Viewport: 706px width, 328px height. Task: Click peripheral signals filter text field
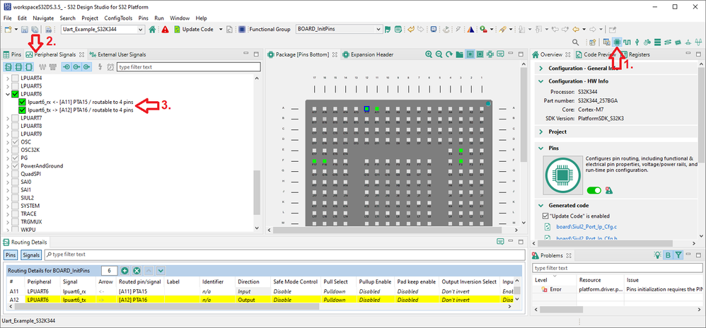[x=188, y=67]
